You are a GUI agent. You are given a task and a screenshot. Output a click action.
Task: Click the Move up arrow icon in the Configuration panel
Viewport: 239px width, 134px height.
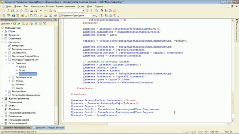[31, 24]
